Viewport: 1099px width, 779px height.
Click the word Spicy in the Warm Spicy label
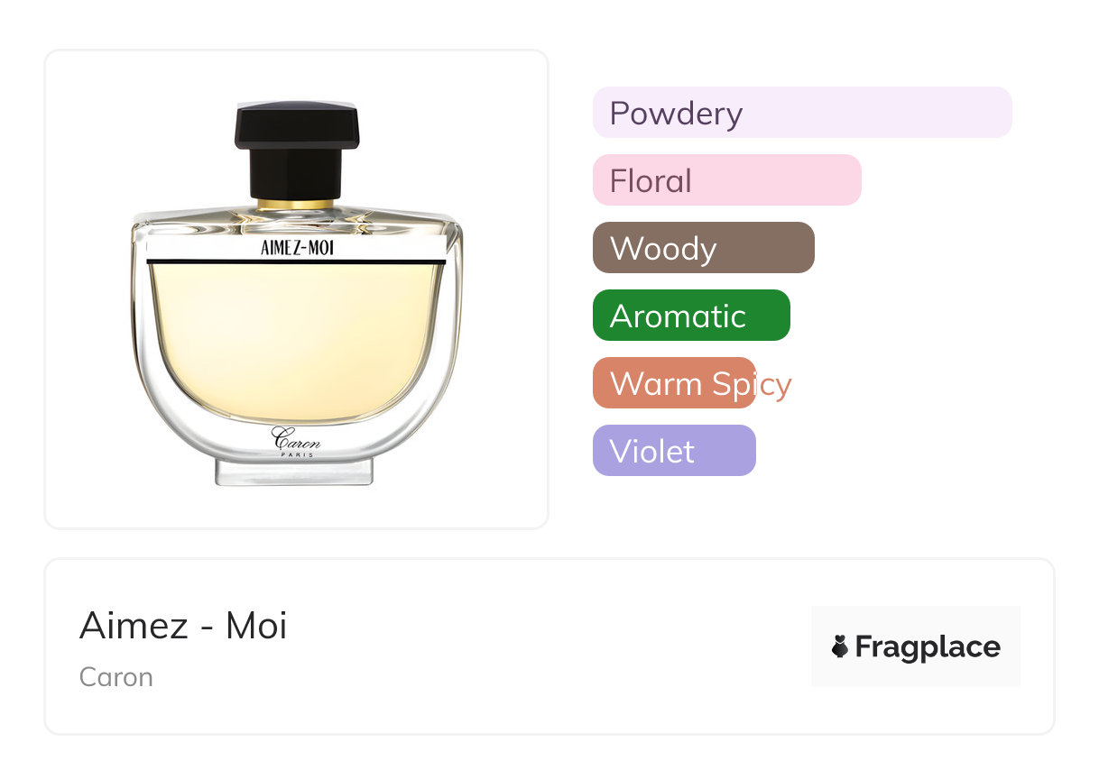[x=751, y=384]
